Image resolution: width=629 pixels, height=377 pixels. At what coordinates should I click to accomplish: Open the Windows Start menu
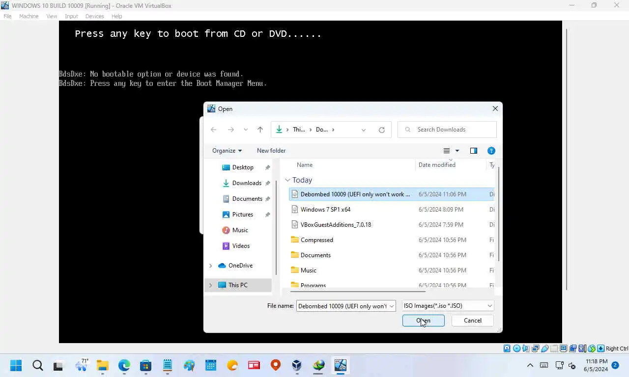(x=16, y=365)
